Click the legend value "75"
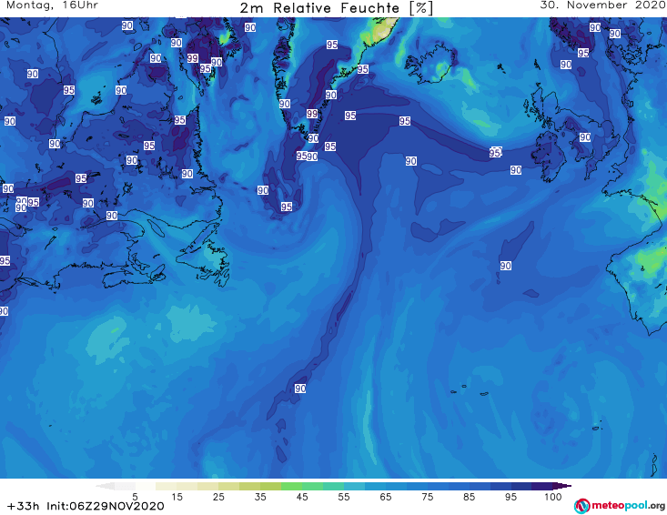This screenshot has width=667, height=515. (427, 497)
